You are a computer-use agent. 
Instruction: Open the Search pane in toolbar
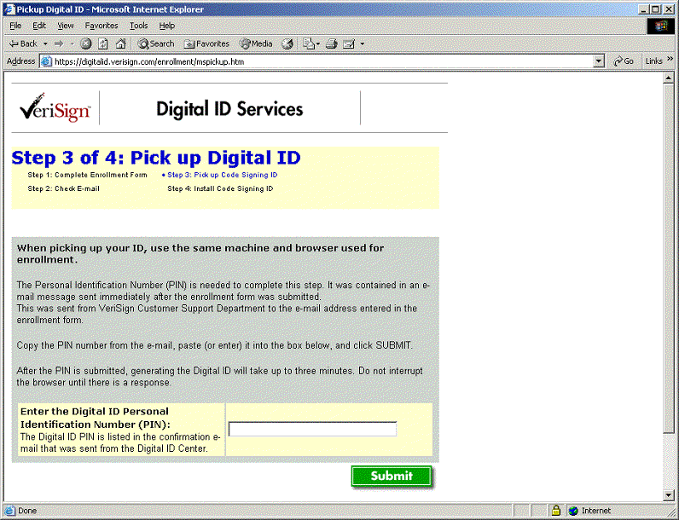coord(156,43)
